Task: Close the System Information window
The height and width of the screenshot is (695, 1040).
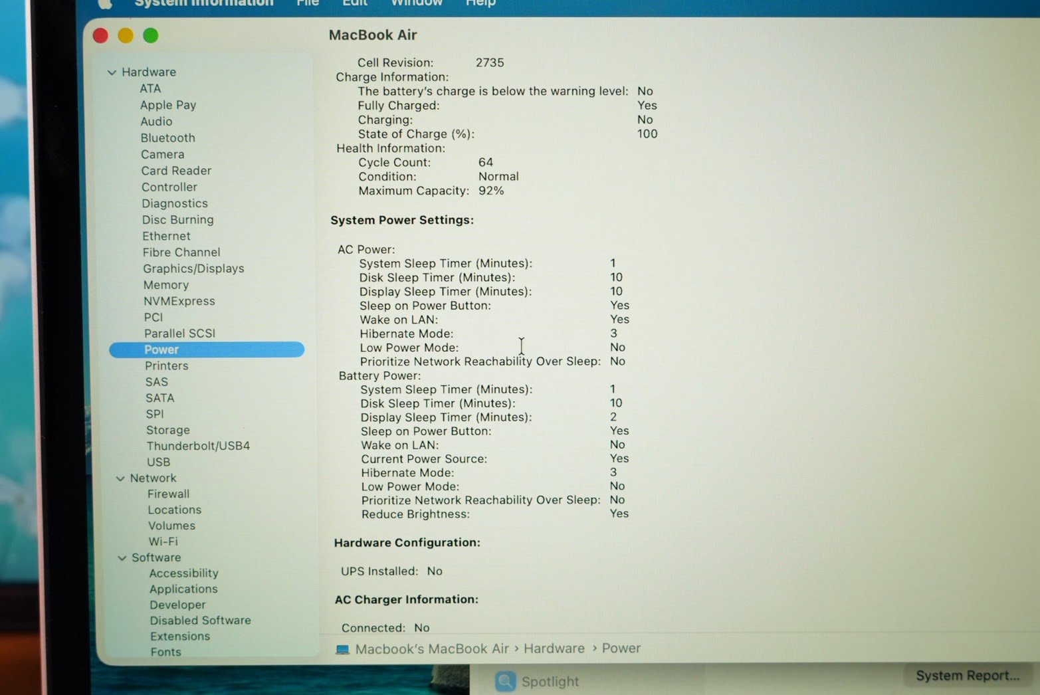Action: 100,35
